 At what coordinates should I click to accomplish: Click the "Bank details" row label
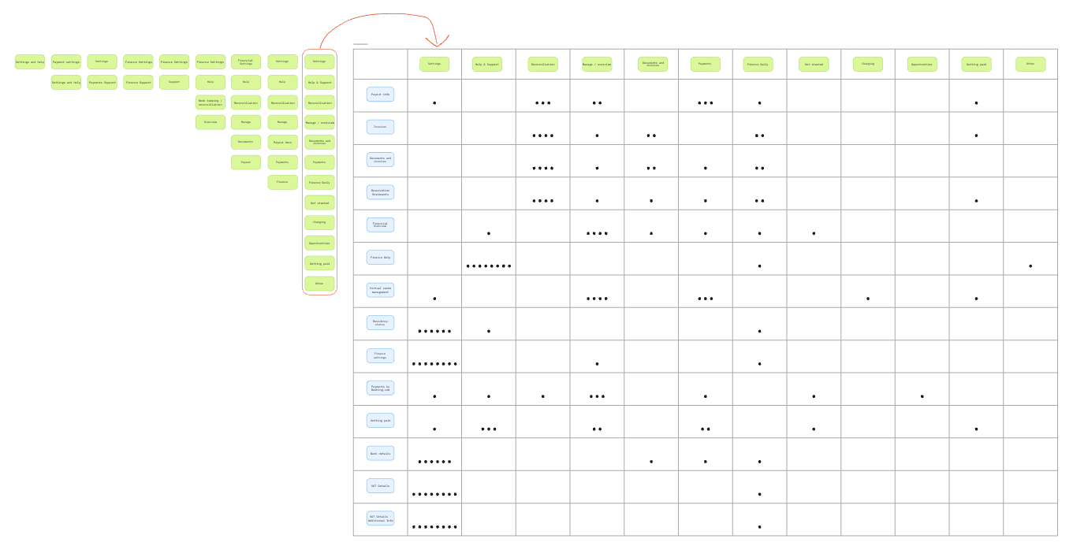(380, 453)
